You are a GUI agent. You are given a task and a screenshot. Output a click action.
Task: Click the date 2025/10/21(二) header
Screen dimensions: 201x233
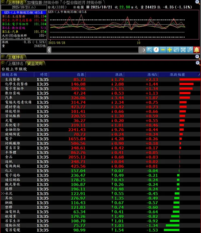(x=24, y=7)
